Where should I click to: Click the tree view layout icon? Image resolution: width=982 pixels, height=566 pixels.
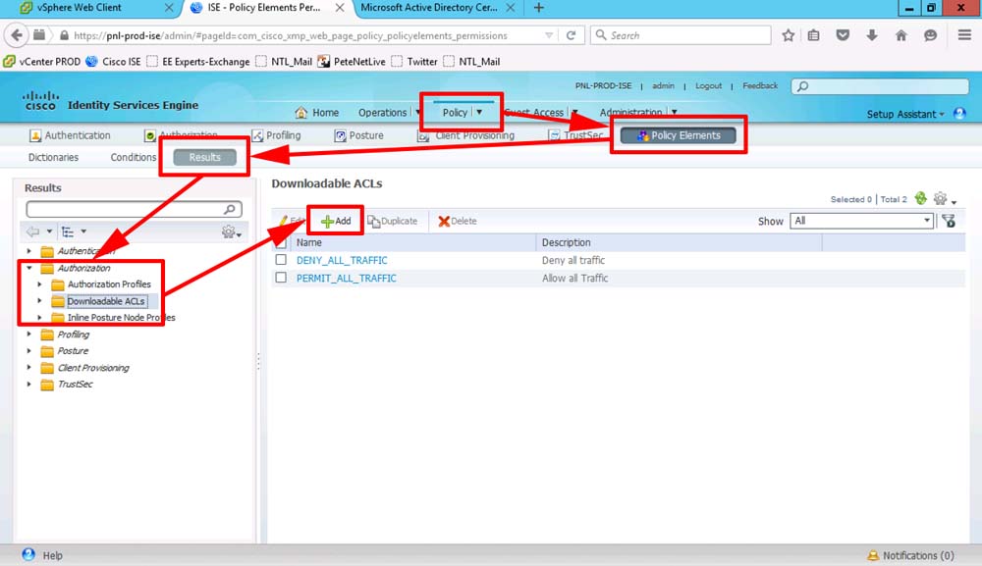pyautogui.click(x=68, y=232)
